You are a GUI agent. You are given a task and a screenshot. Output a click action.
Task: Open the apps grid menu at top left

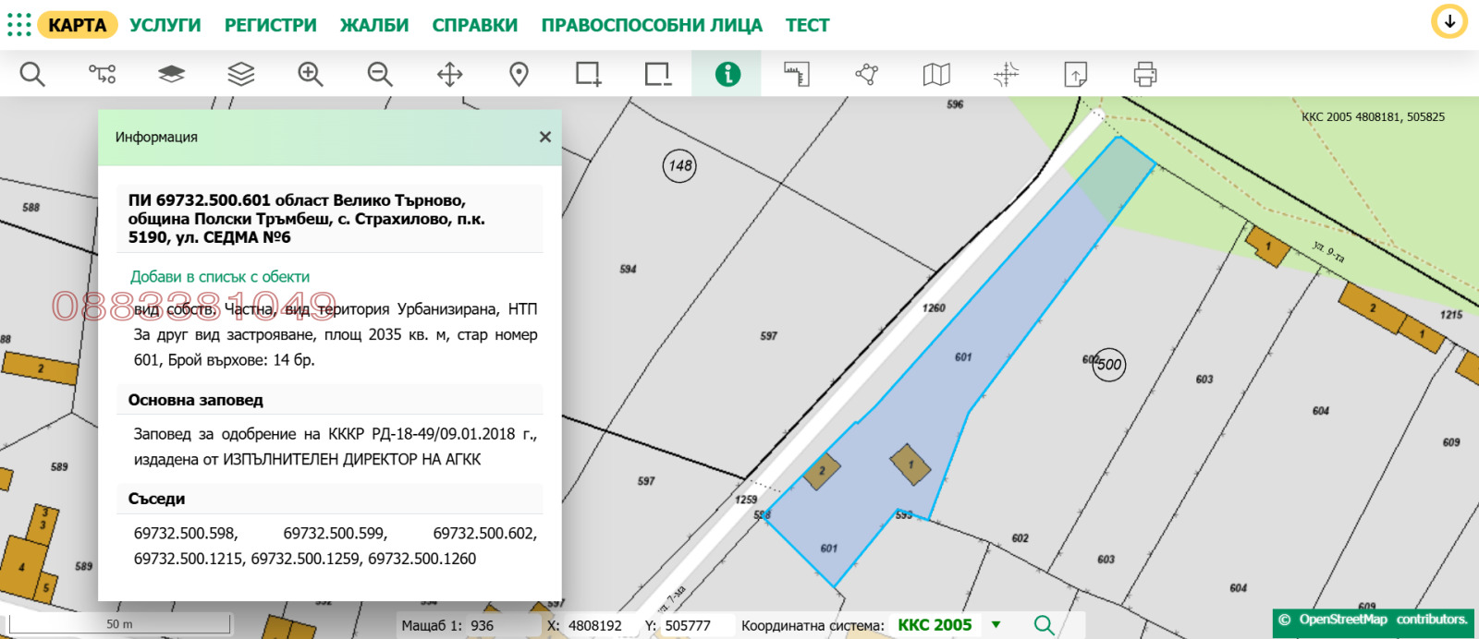[x=18, y=25]
